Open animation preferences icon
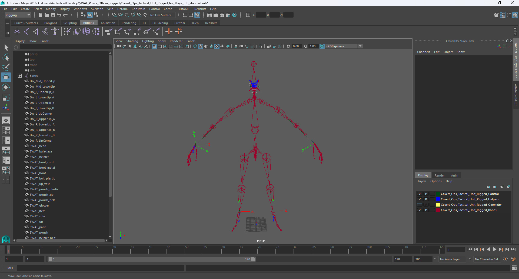Image resolution: width=519 pixels, height=279 pixels. tap(513, 259)
